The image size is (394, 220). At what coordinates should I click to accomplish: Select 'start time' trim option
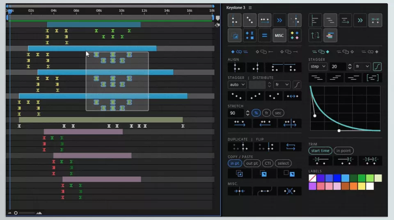point(321,150)
